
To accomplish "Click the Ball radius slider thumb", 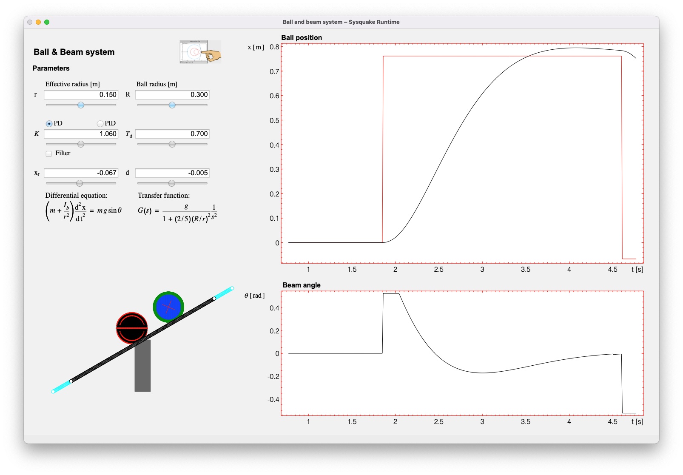I will [x=171, y=105].
